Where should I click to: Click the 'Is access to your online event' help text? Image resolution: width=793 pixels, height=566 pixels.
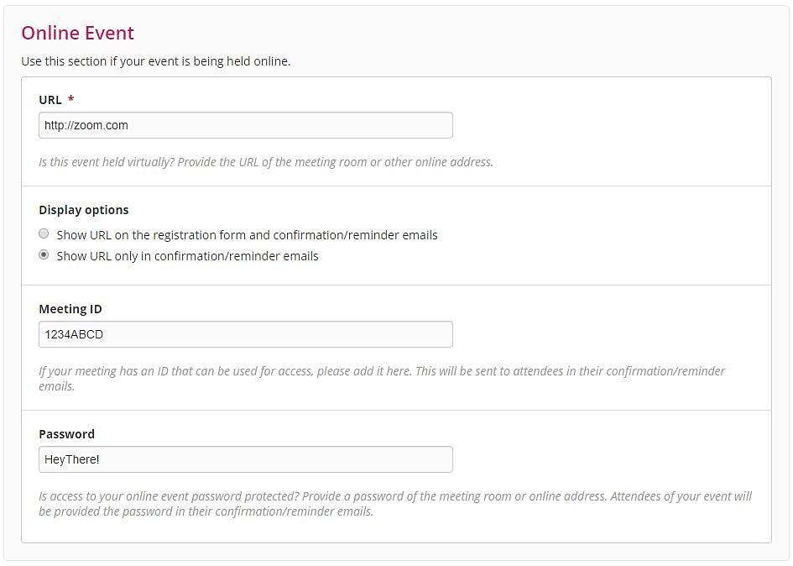[395, 504]
